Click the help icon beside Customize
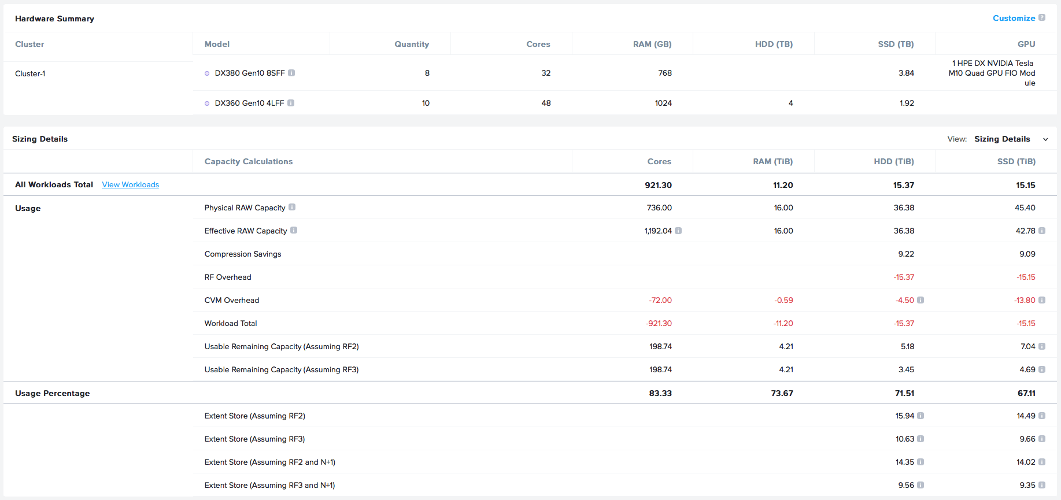The image size is (1061, 500). tap(1042, 18)
